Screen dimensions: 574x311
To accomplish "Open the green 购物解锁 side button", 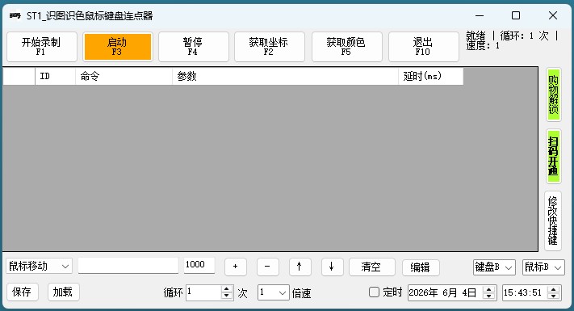I will 554,95.
